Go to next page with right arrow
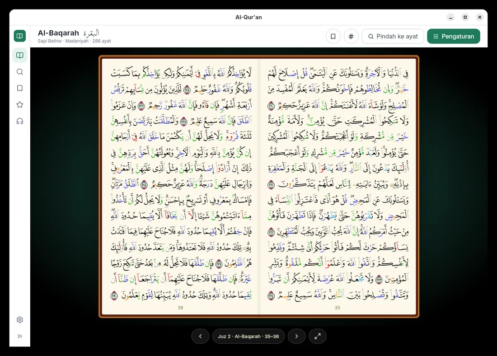The width and height of the screenshot is (497, 356). point(297,336)
